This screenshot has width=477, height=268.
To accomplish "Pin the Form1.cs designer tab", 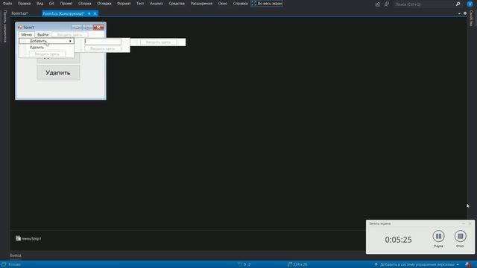I will point(89,13).
